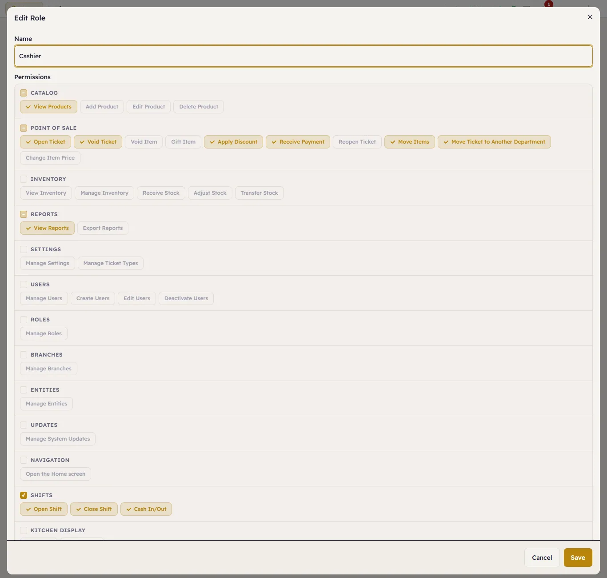This screenshot has width=607, height=578.
Task: Turn on the Edit Product permission
Action: click(x=148, y=107)
